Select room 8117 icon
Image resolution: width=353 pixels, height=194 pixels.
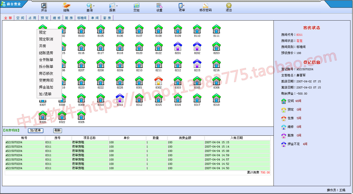[x=101, y=46]
